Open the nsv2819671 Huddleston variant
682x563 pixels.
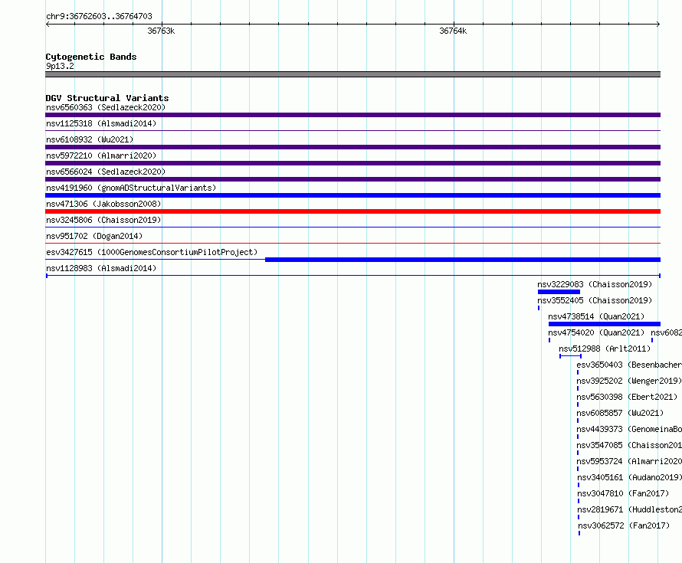(629, 509)
